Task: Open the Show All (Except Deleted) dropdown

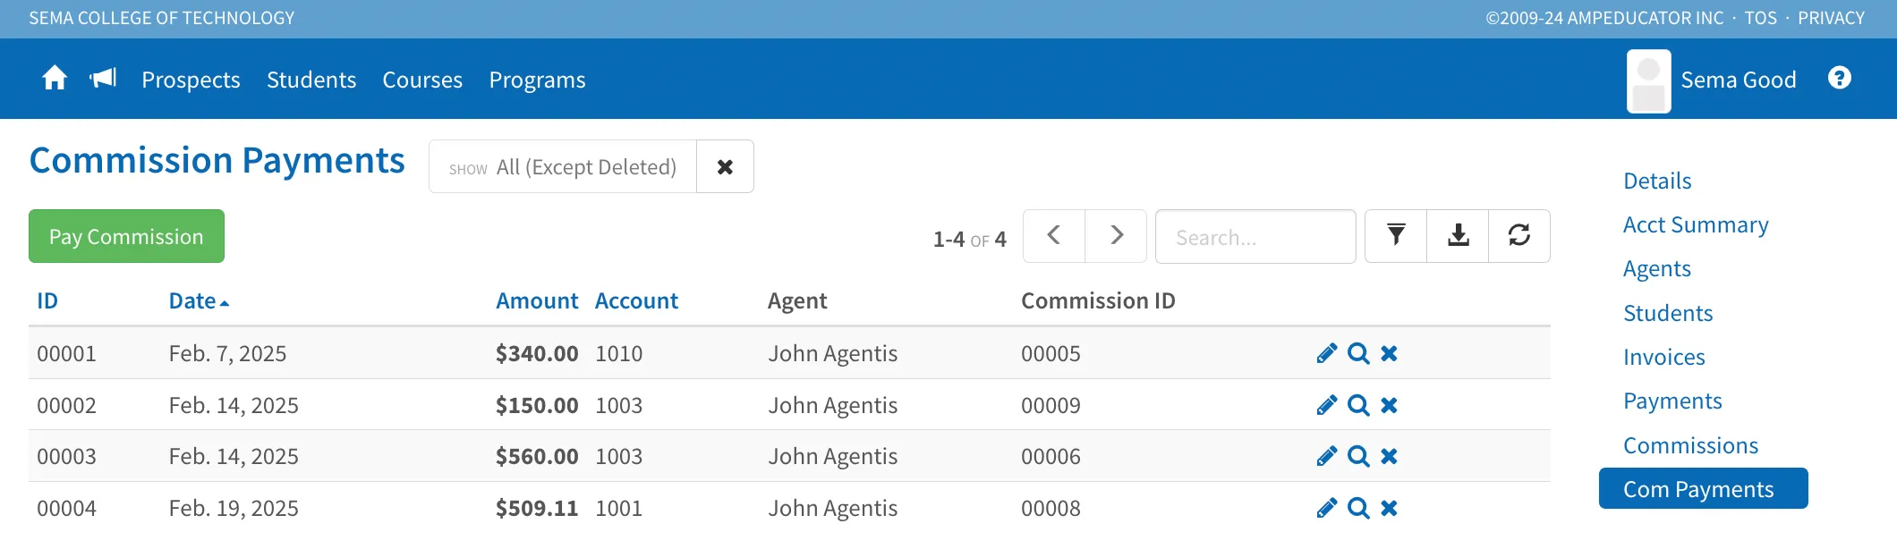Action: (563, 166)
